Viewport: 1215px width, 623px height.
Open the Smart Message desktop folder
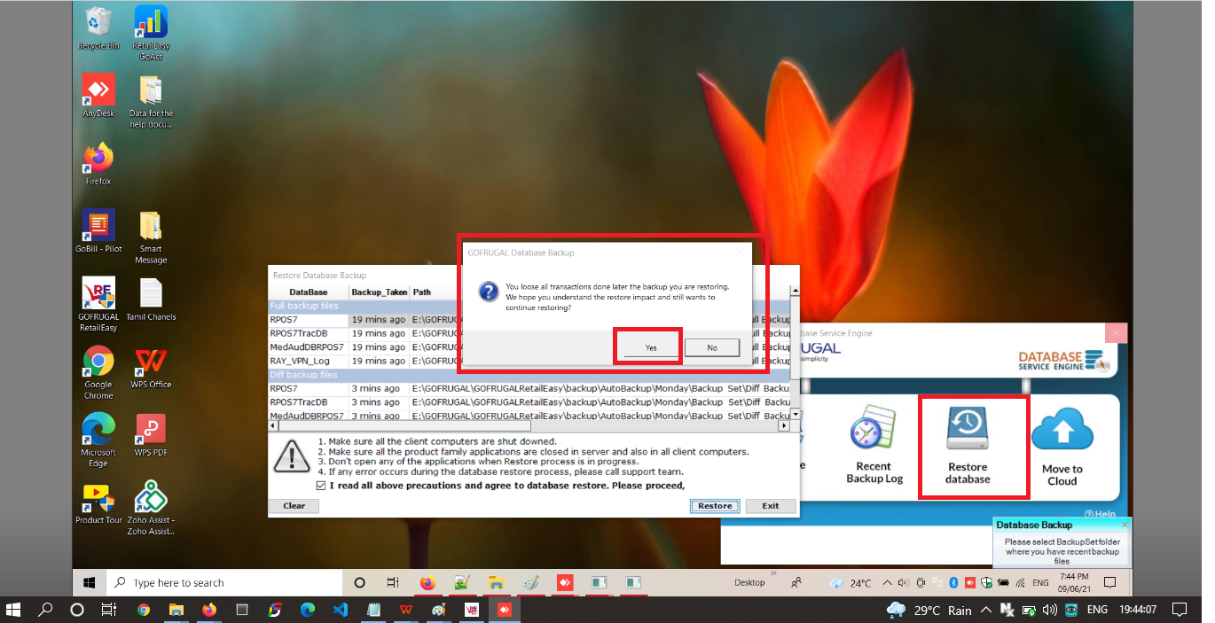[151, 238]
